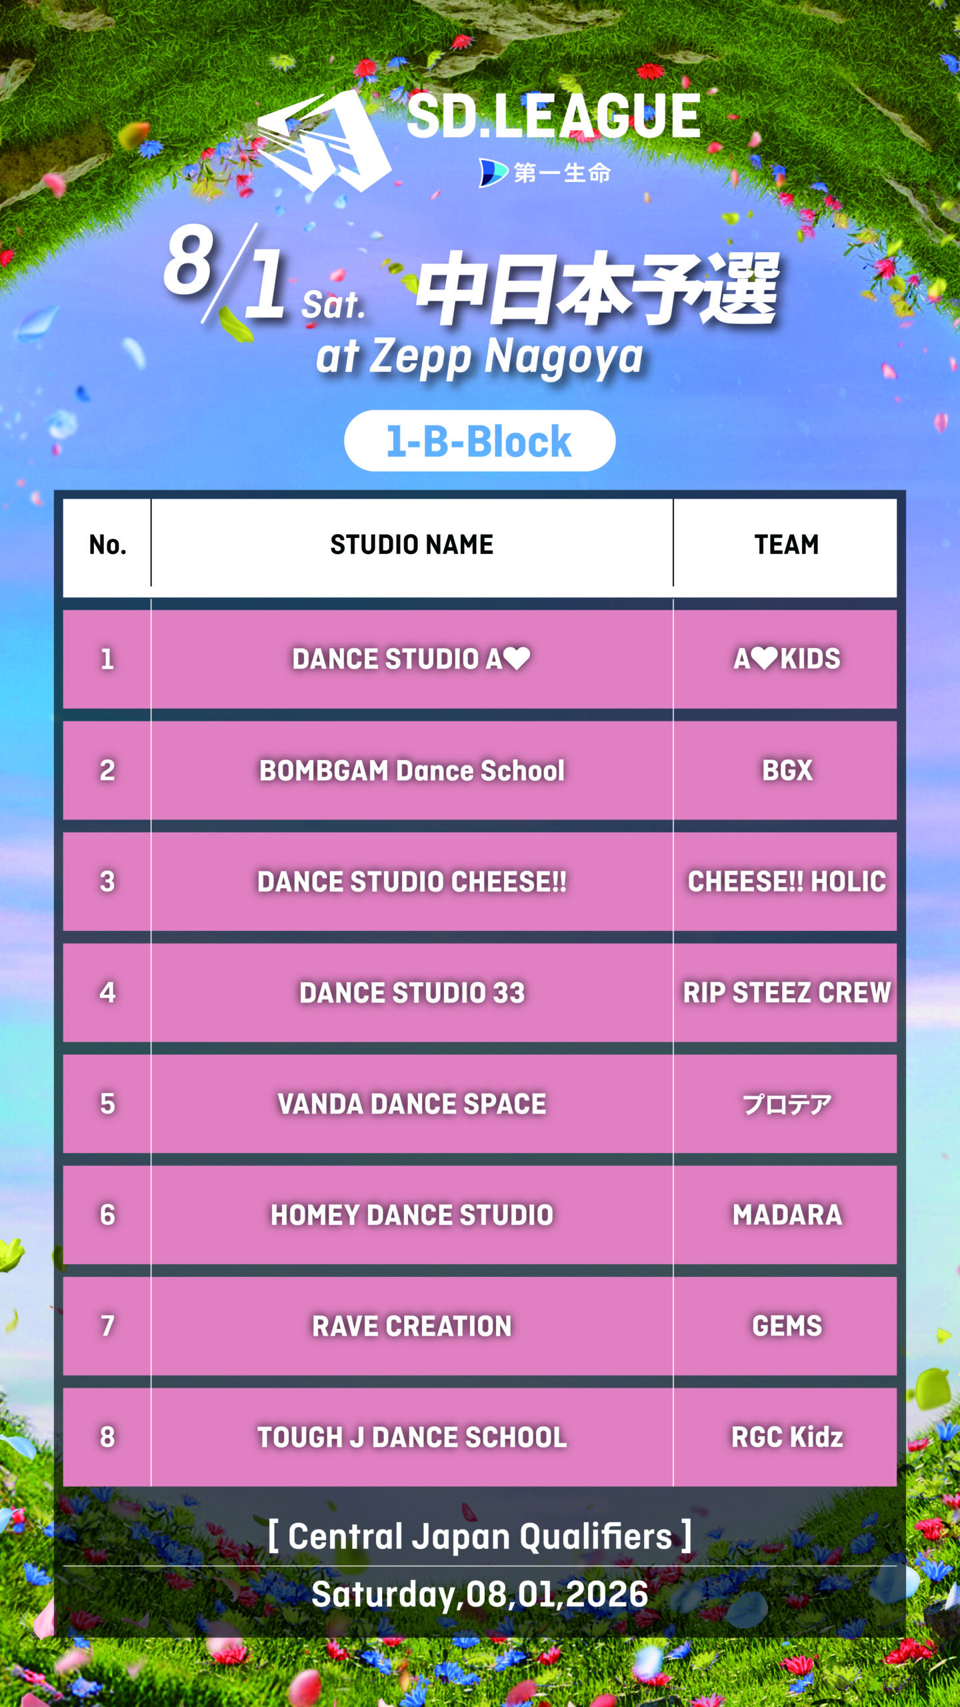The width and height of the screenshot is (960, 1707).
Task: Click the TEAM column header
Action: coord(787,545)
